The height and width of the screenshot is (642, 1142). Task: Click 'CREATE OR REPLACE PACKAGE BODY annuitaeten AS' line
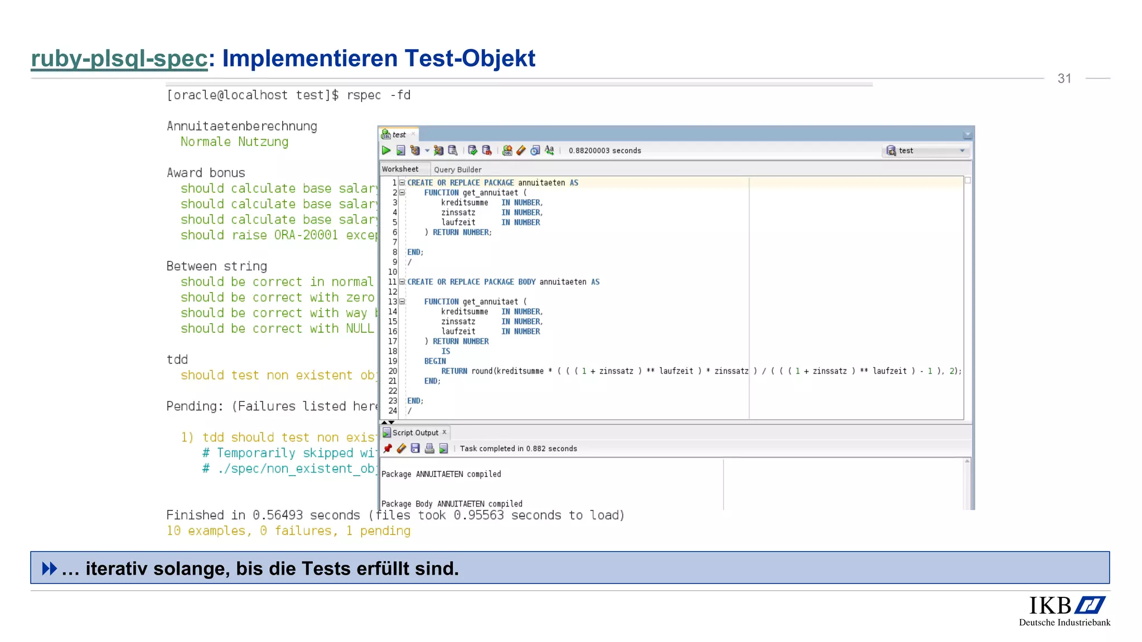[x=503, y=282]
